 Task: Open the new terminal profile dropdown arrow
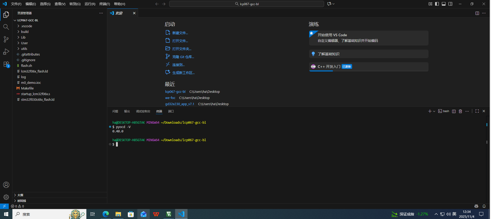pos(434,111)
